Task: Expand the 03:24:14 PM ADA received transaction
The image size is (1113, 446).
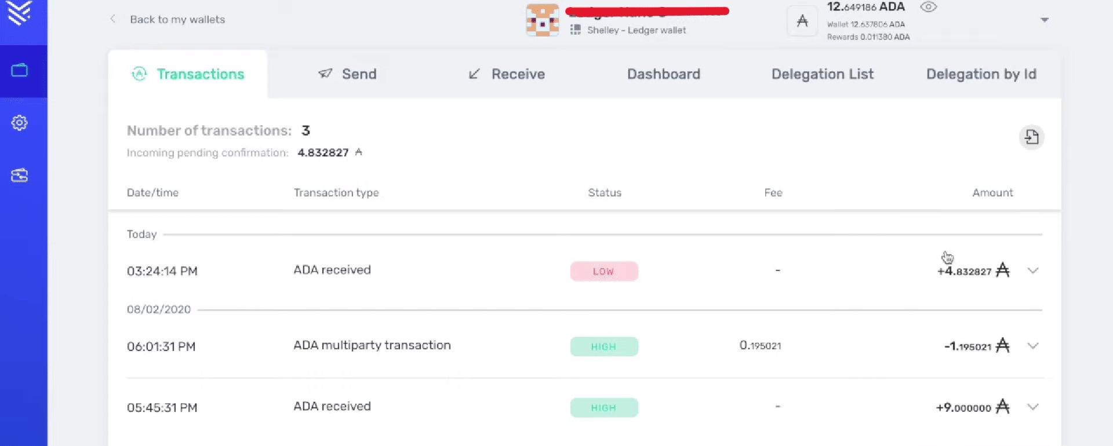Action: click(x=1032, y=270)
